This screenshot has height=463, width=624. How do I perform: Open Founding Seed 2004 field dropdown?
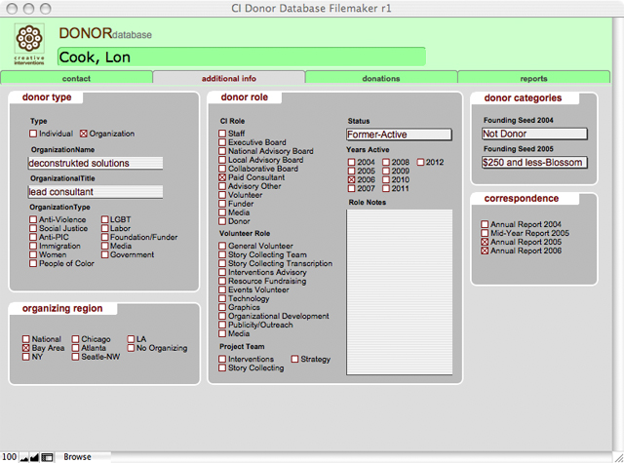click(x=534, y=134)
